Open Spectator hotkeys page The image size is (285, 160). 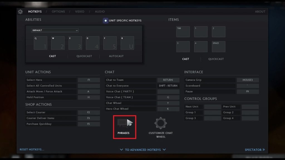pyautogui.click(x=255, y=150)
